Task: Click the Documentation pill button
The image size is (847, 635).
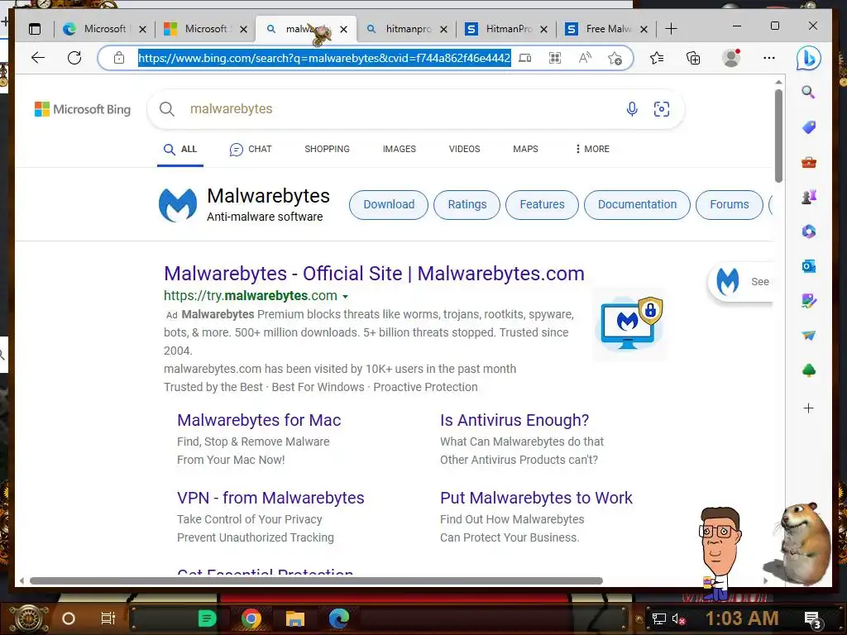Action: point(637,205)
